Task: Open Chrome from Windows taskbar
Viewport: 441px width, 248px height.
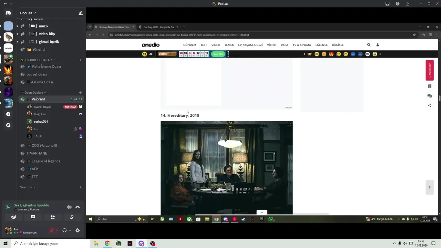Action: (x=107, y=244)
